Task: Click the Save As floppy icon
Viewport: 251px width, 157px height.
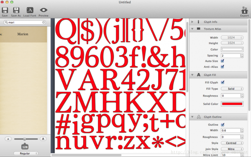Action: click(x=16, y=10)
